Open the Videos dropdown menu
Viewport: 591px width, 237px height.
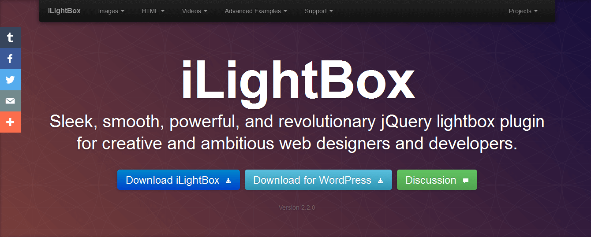195,11
